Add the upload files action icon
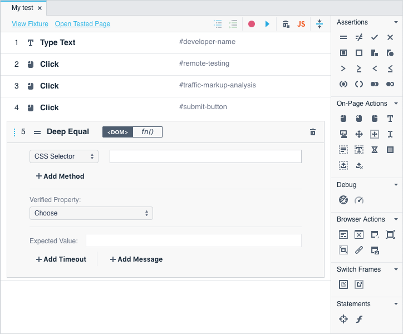The image size is (403, 334). 343,165
